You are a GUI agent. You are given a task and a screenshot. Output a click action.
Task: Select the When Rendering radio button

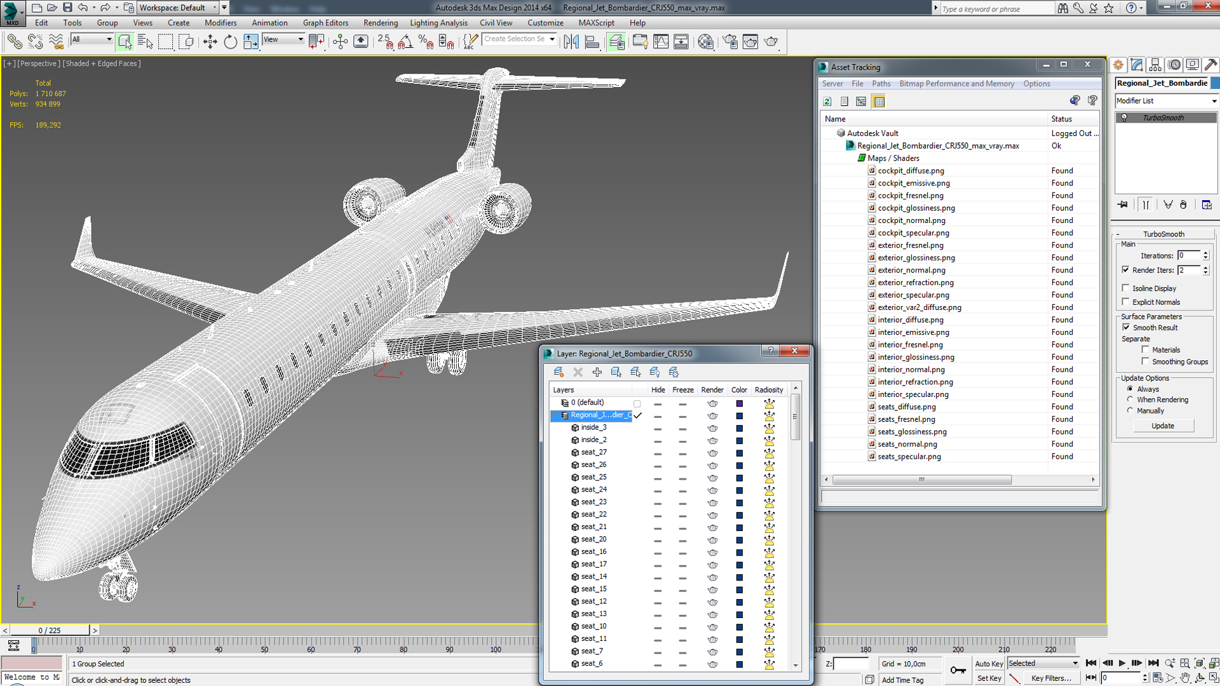(1130, 400)
